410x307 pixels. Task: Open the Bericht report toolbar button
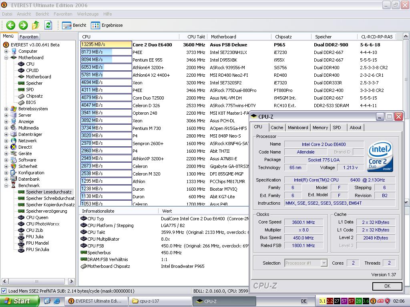click(74, 25)
